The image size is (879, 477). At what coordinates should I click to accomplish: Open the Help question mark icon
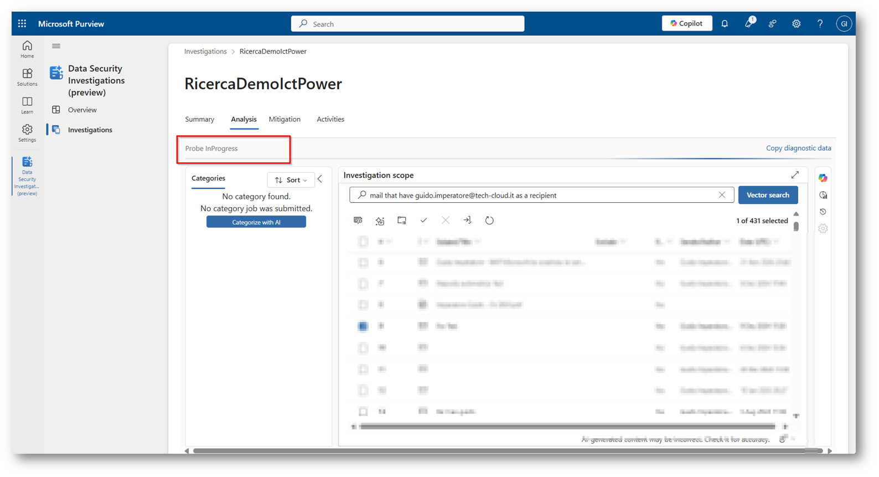(820, 24)
